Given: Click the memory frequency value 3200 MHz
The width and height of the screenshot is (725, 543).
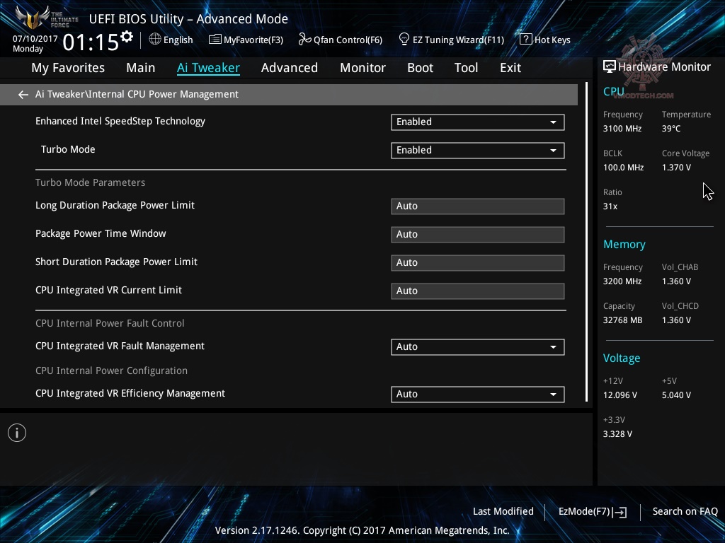Looking at the screenshot, I should [622, 281].
